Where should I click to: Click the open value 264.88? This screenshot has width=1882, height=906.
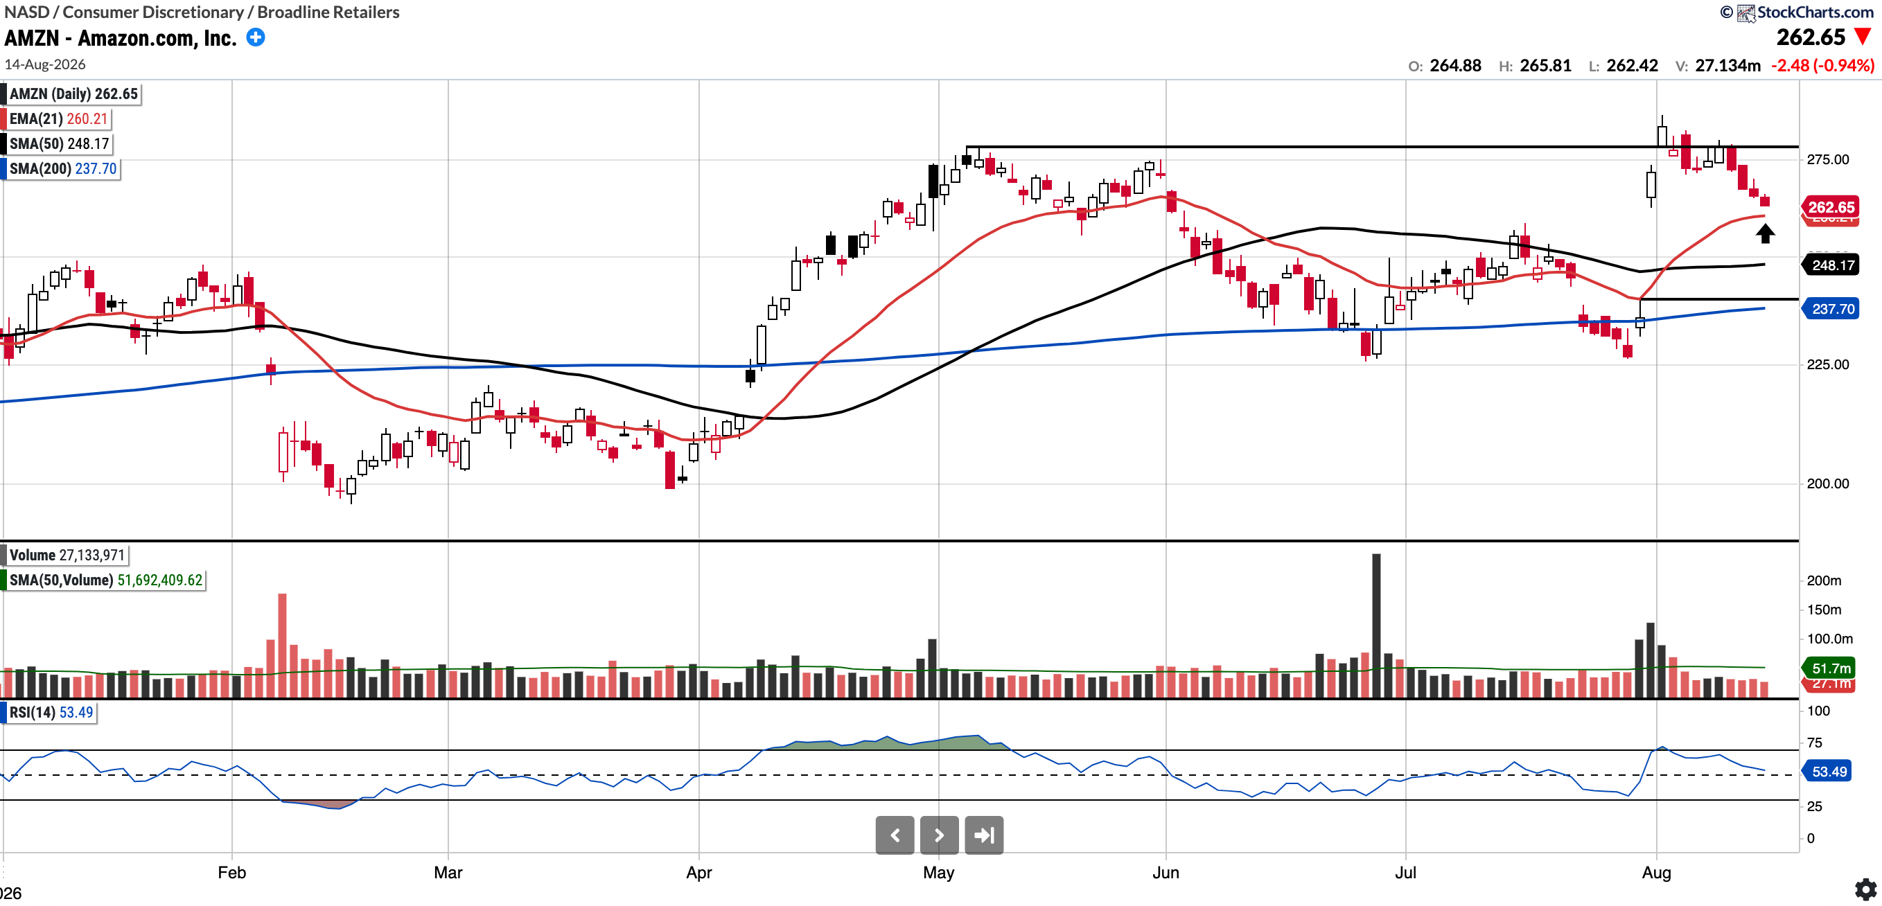(1455, 66)
